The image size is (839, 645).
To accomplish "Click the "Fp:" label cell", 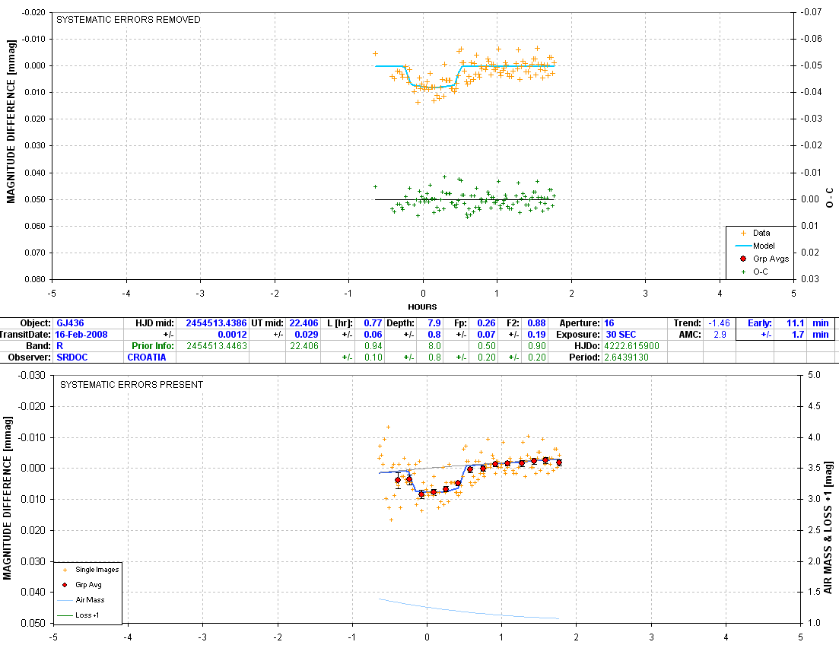I will 460,323.
